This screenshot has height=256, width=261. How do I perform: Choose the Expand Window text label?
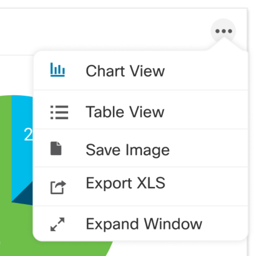pyautogui.click(x=144, y=224)
